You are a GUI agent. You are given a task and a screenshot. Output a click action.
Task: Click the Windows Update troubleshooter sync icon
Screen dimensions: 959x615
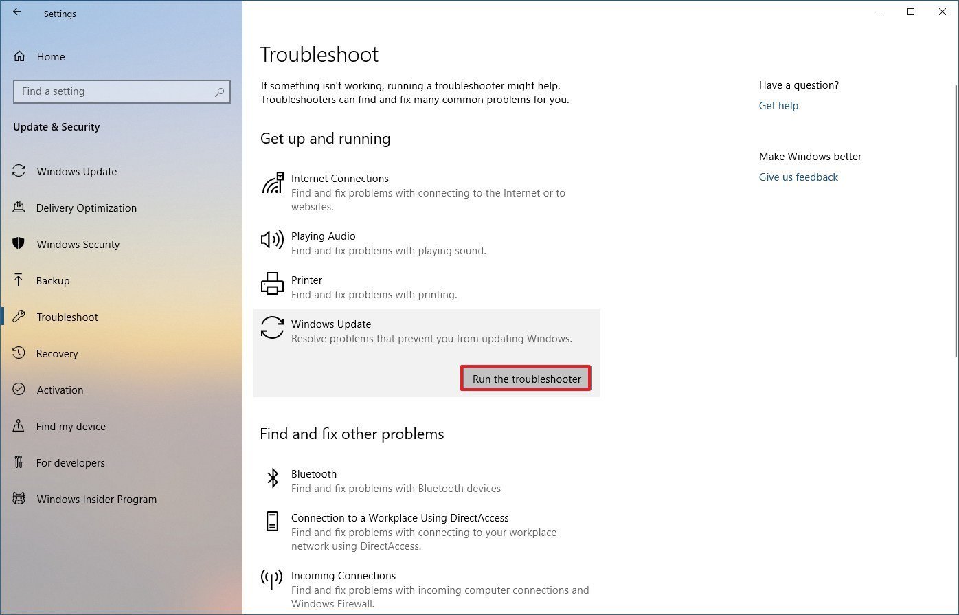tap(273, 328)
